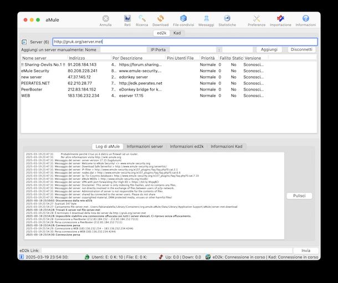This screenshot has width=338, height=283.
Task: Click the Trovati 6 server log line
Action: [x=63, y=209]
